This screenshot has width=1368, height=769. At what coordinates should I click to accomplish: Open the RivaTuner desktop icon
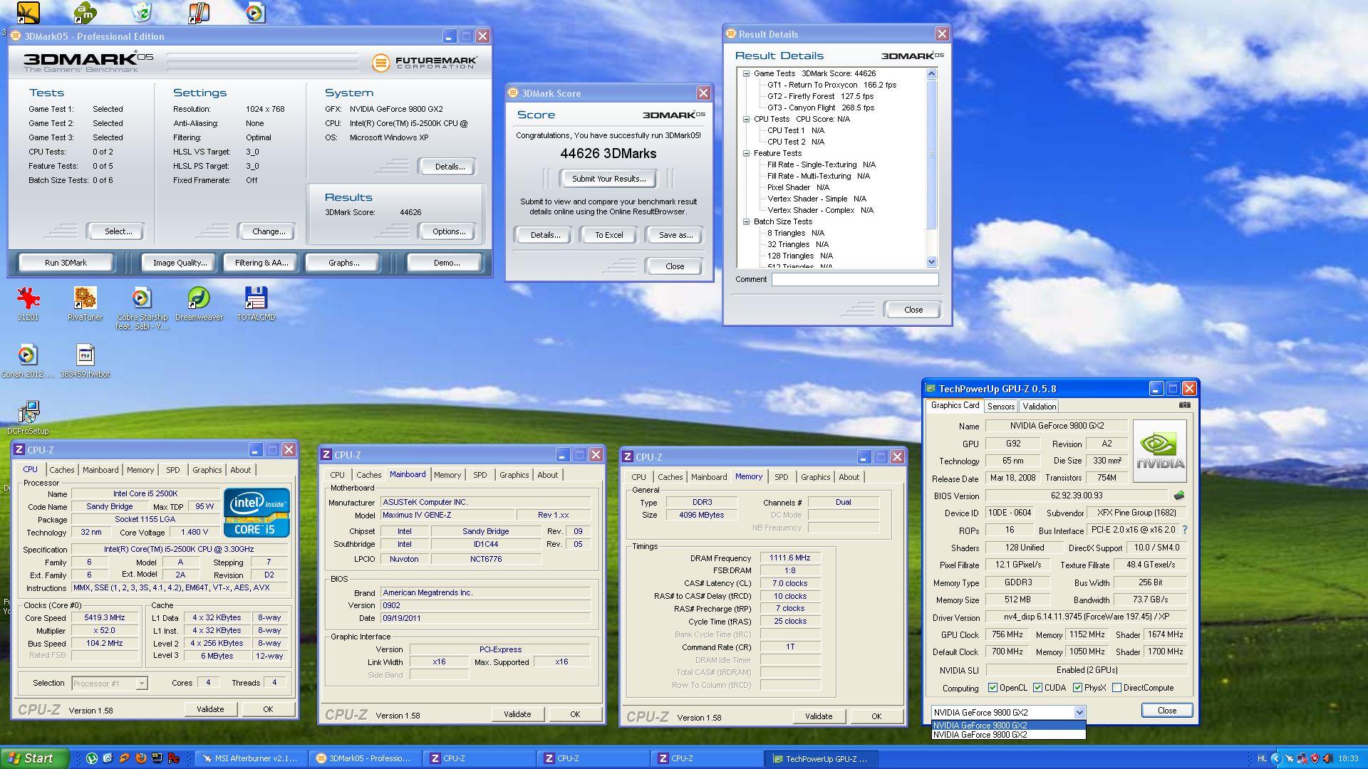tap(85, 299)
